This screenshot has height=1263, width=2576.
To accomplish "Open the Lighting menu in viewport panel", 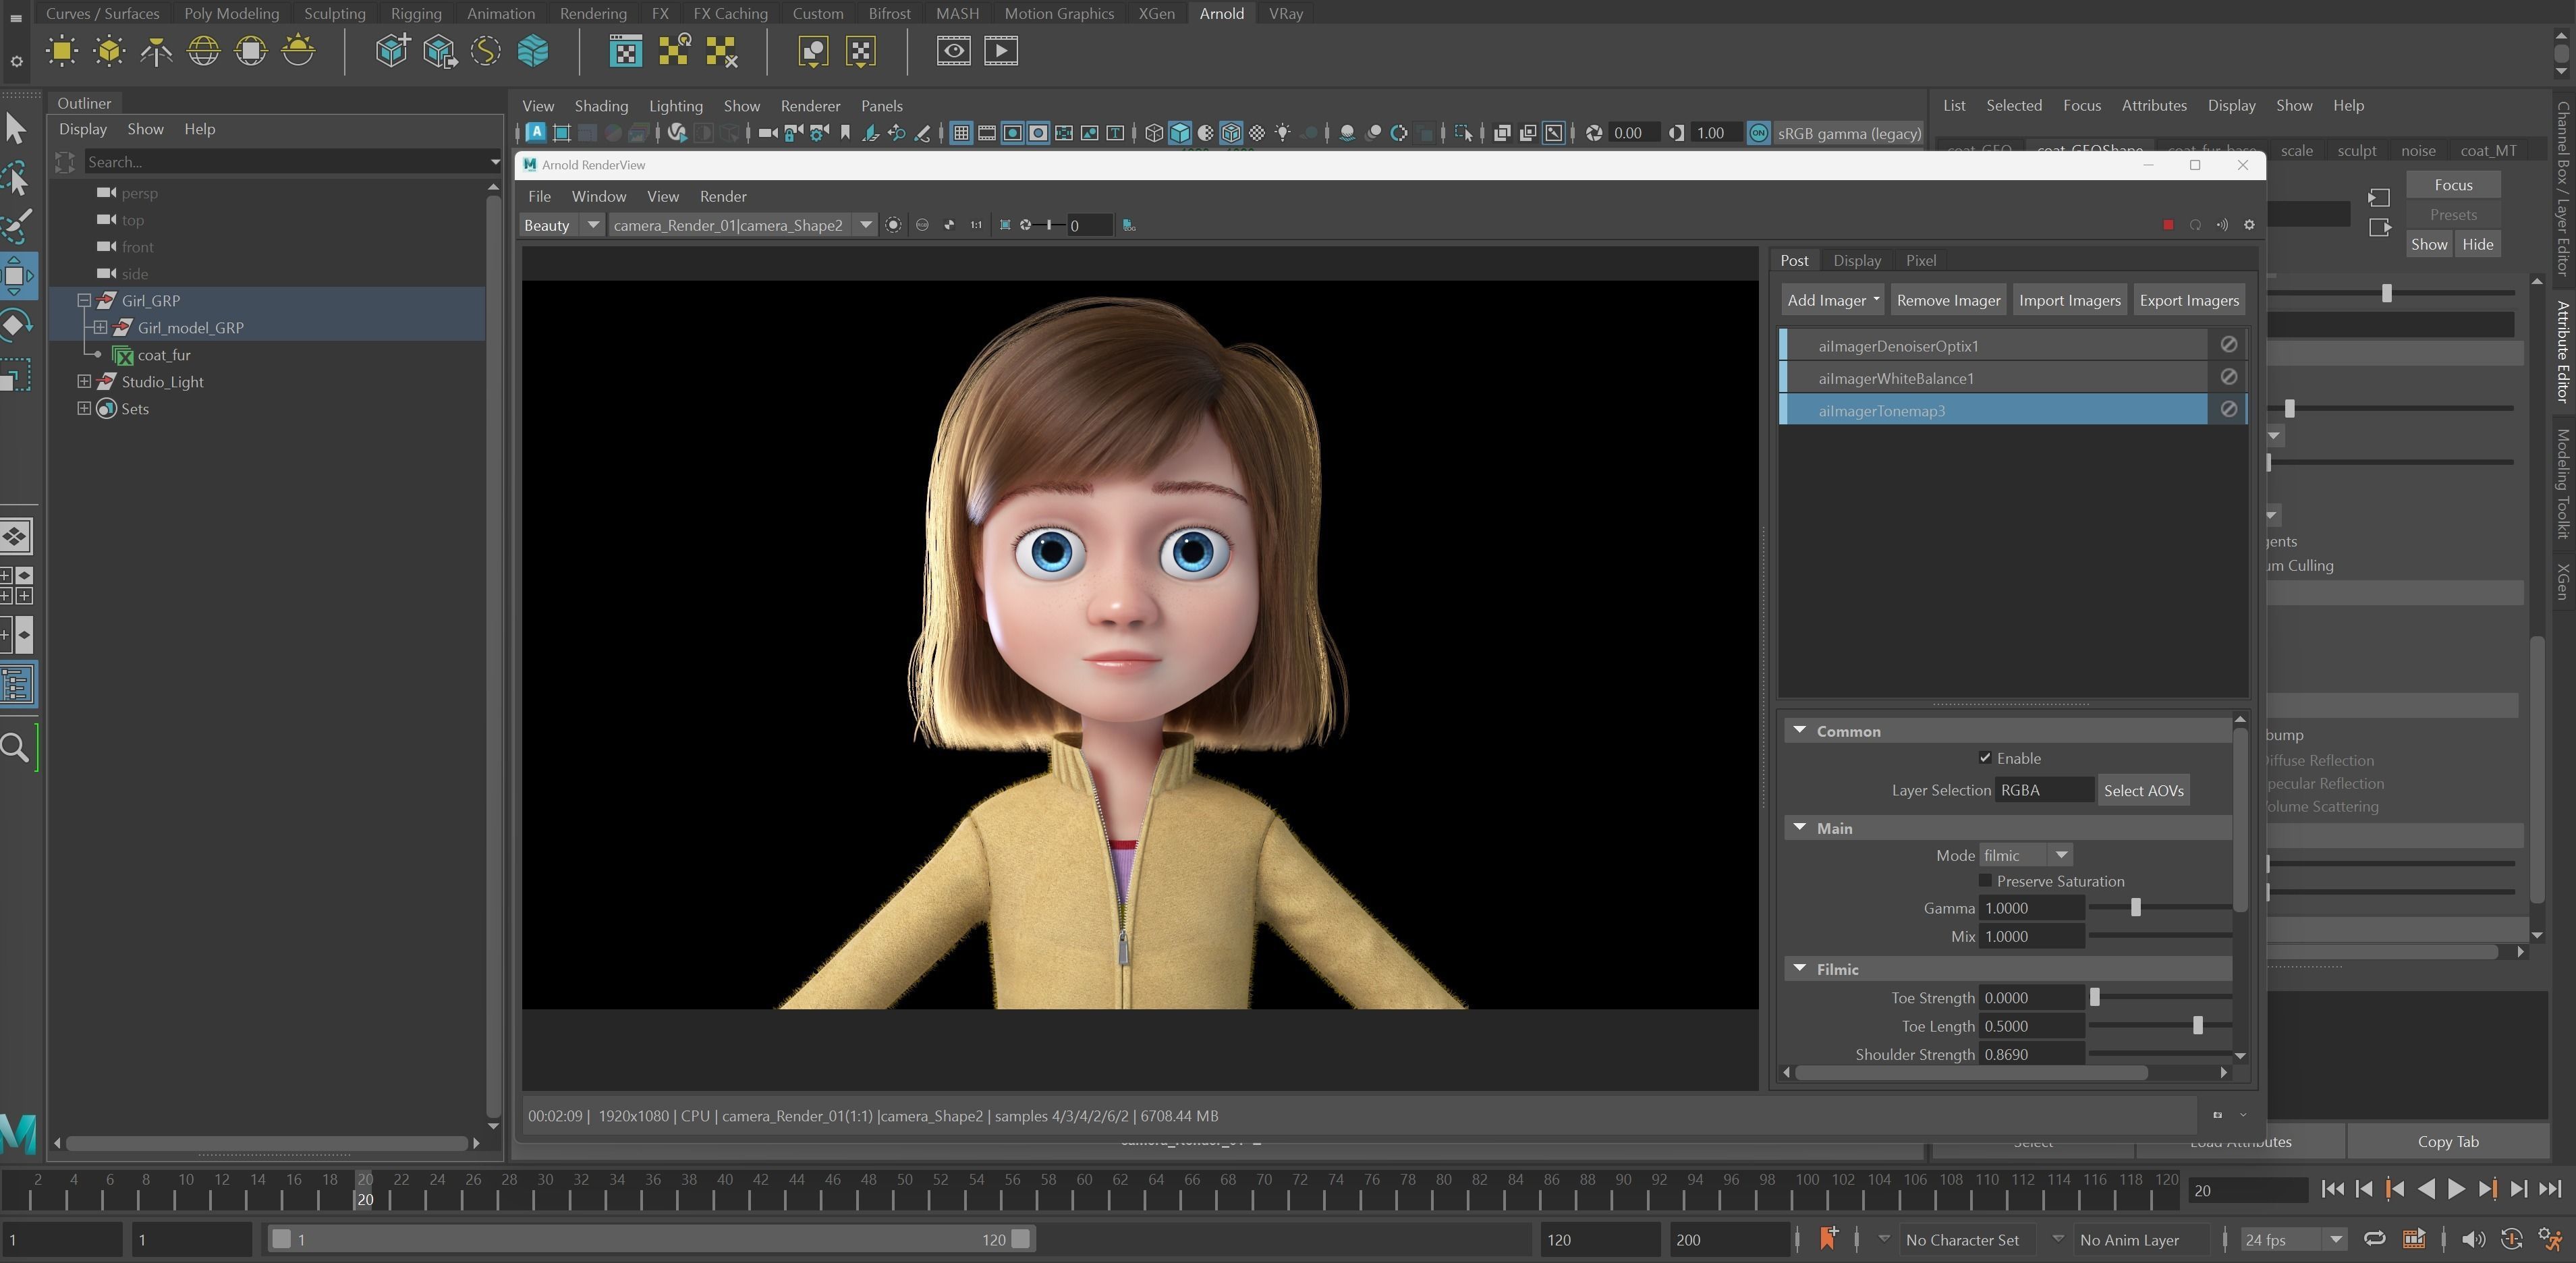I will pyautogui.click(x=675, y=106).
